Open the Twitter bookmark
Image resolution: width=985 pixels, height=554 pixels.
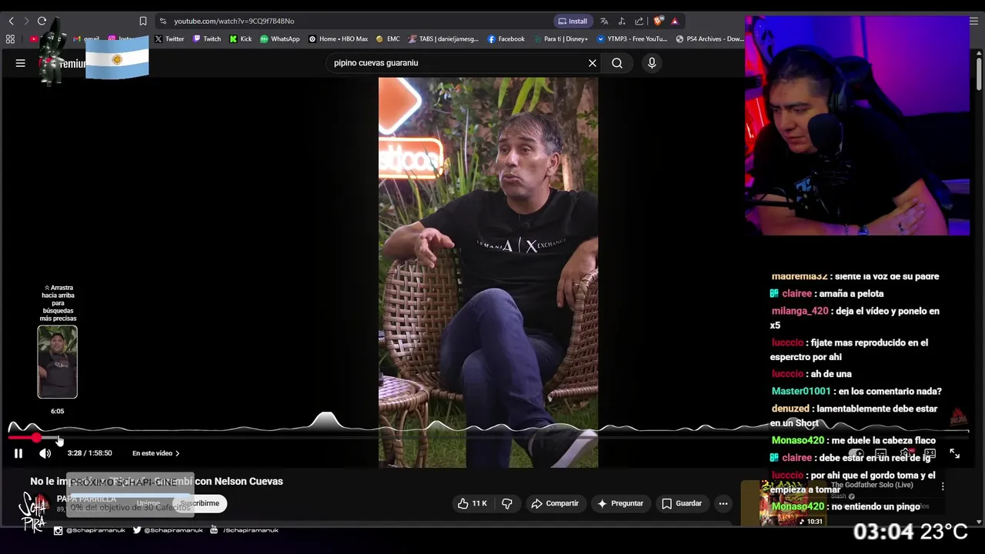click(x=169, y=38)
